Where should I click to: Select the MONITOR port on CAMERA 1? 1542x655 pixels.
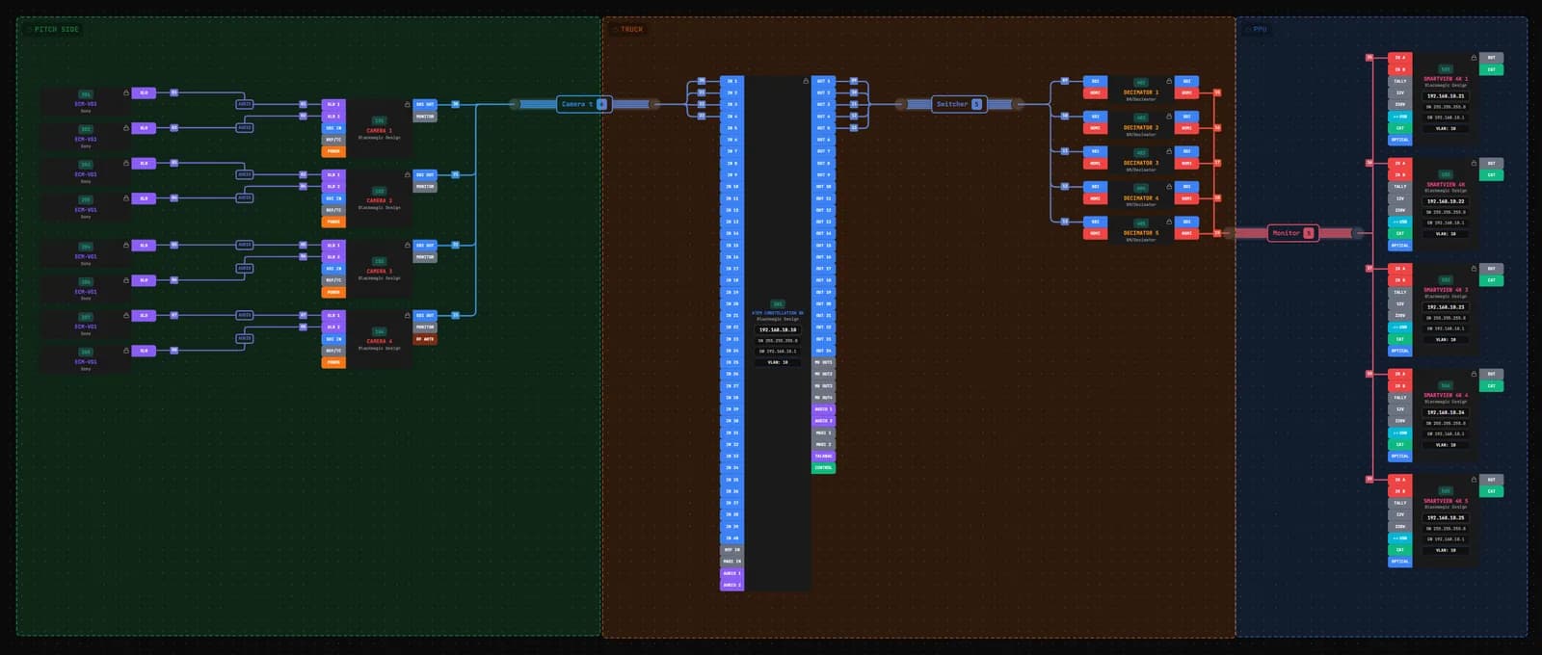425,117
